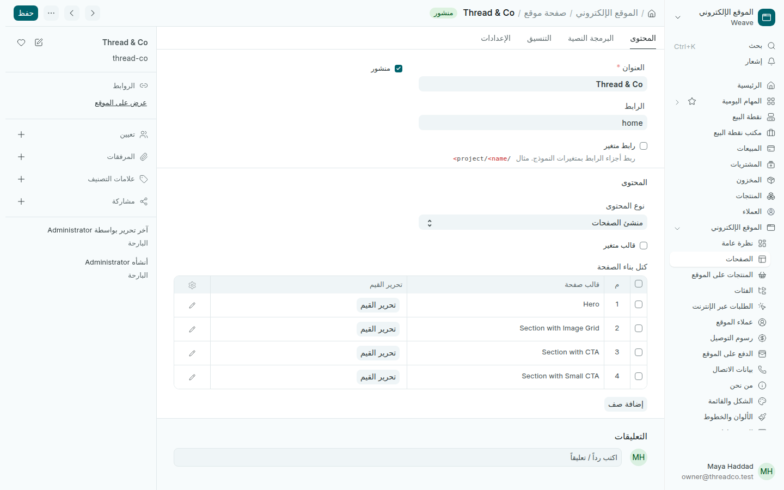The height and width of the screenshot is (490, 784).
Task: Enable the قالب متغير checkbox
Action: click(x=644, y=246)
